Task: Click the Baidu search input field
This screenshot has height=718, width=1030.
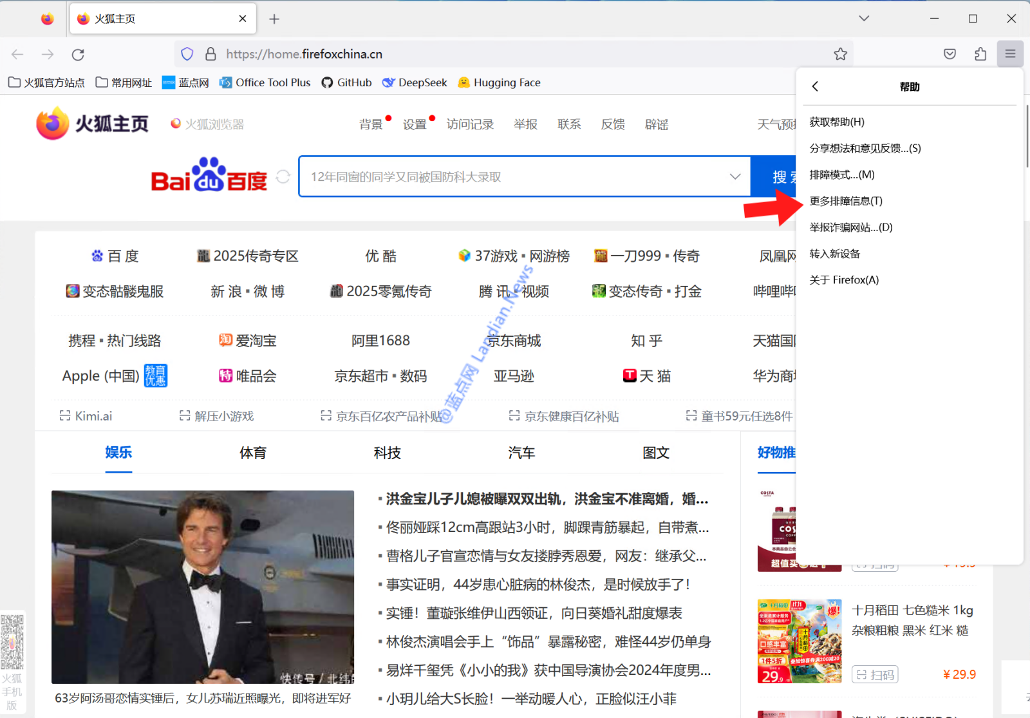Action: click(515, 176)
